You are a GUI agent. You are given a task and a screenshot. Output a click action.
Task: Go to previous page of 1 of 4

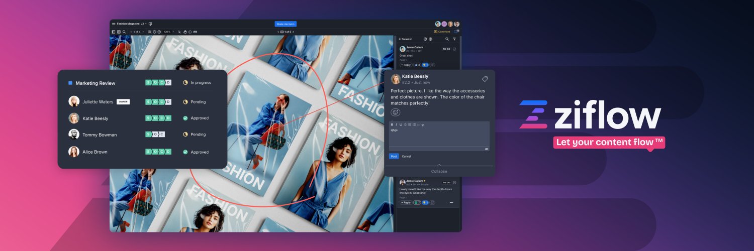click(x=131, y=32)
